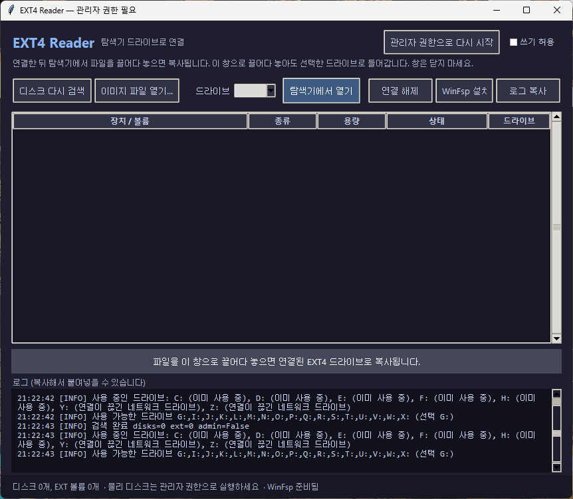This screenshot has height=499, width=573.
Task: Click the log scrollbar down arrow
Action: [556, 467]
